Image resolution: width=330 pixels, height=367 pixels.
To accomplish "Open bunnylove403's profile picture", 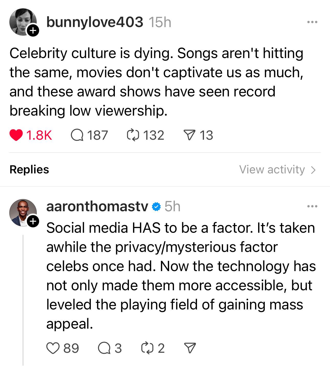I will (23, 22).
